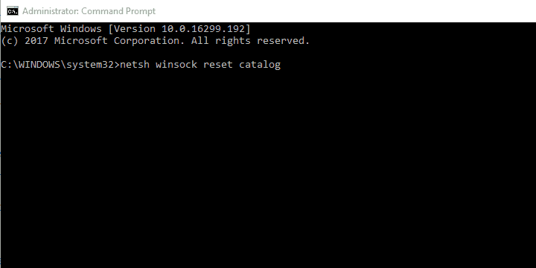Click the version number 10.0.16299.192
536x268 pixels.
(x=203, y=29)
